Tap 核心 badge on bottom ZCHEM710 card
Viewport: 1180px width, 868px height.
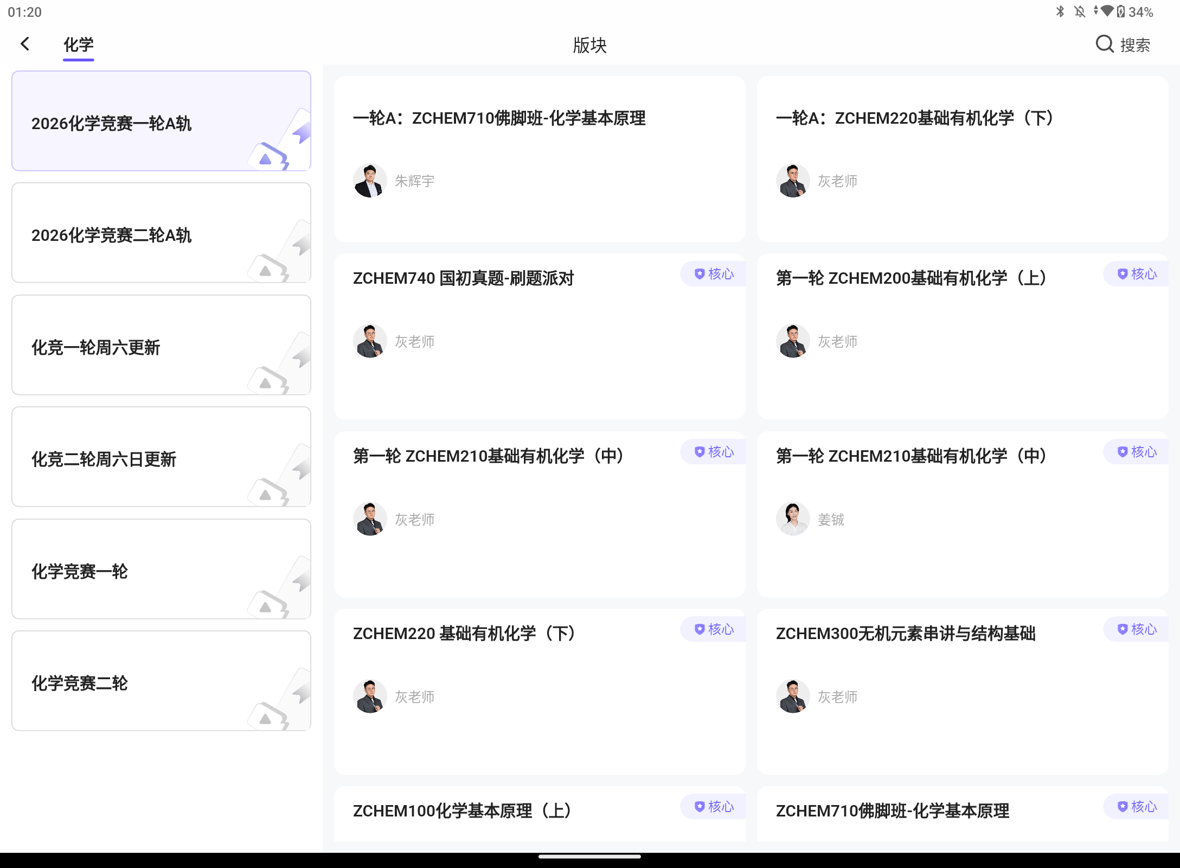click(x=1136, y=807)
